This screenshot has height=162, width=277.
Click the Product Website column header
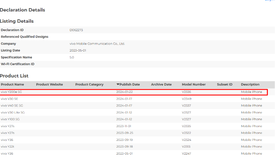tap(49, 85)
